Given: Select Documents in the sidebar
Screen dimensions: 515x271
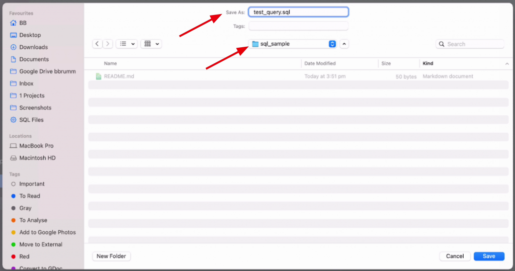Looking at the screenshot, I should pyautogui.click(x=34, y=59).
